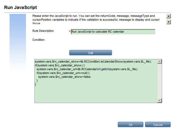Click the red required-field asterisk
Viewport: 173px width, 130px height.
coord(70,31)
